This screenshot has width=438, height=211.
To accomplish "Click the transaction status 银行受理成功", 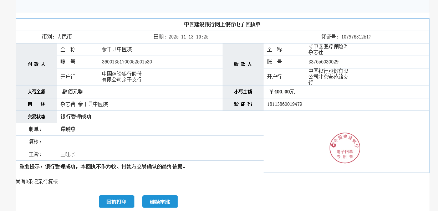I will point(76,117).
